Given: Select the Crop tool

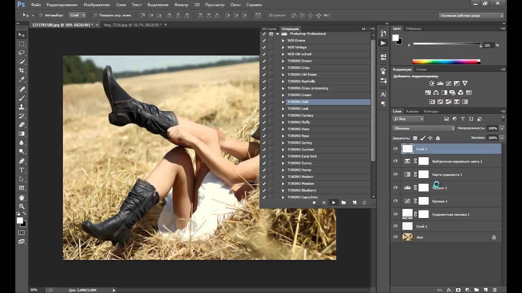Looking at the screenshot, I should (22, 71).
